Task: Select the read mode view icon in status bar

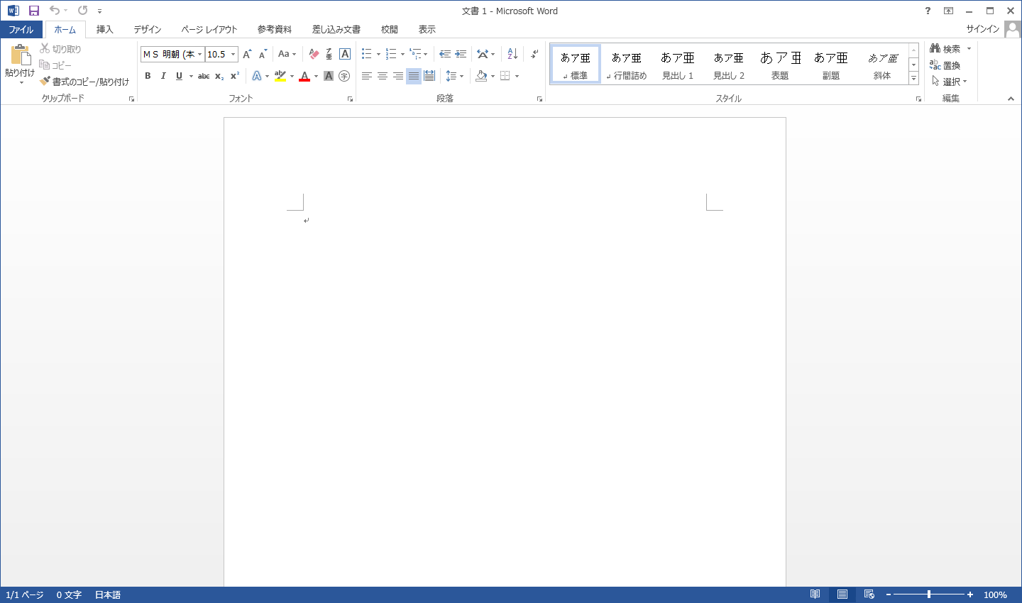Action: tap(815, 594)
